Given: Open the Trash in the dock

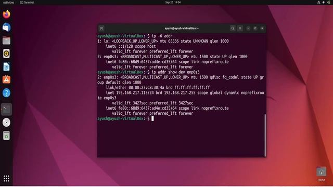Looking at the screenshot, I should (6, 136).
